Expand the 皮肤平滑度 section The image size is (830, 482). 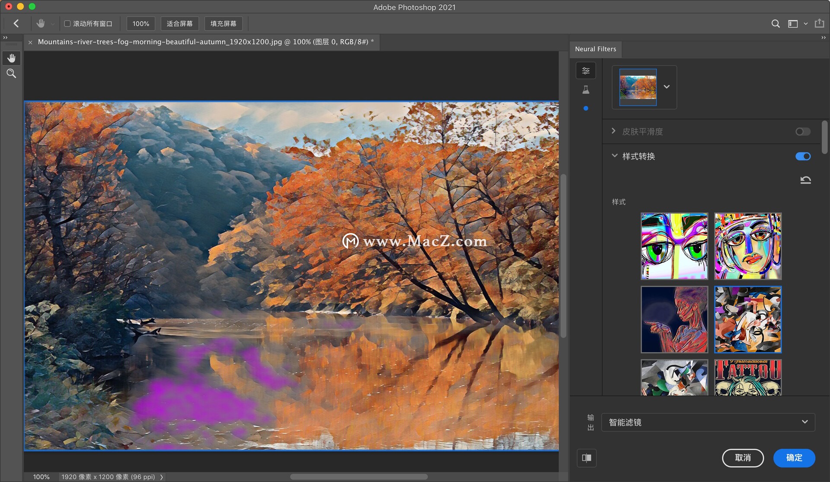tap(613, 131)
